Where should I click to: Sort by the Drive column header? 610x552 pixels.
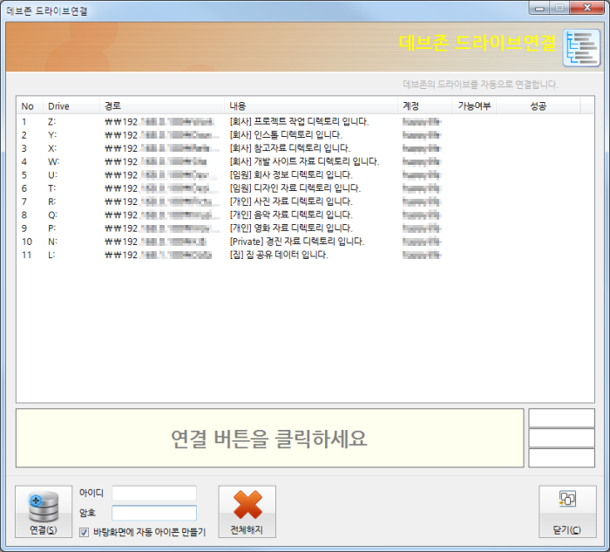point(71,106)
